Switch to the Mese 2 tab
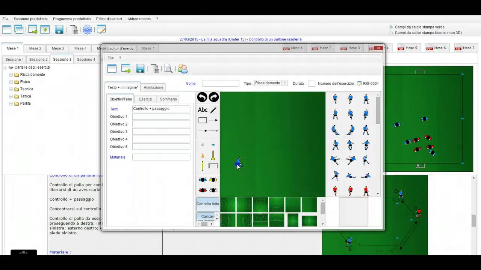481x270 pixels. click(35, 48)
